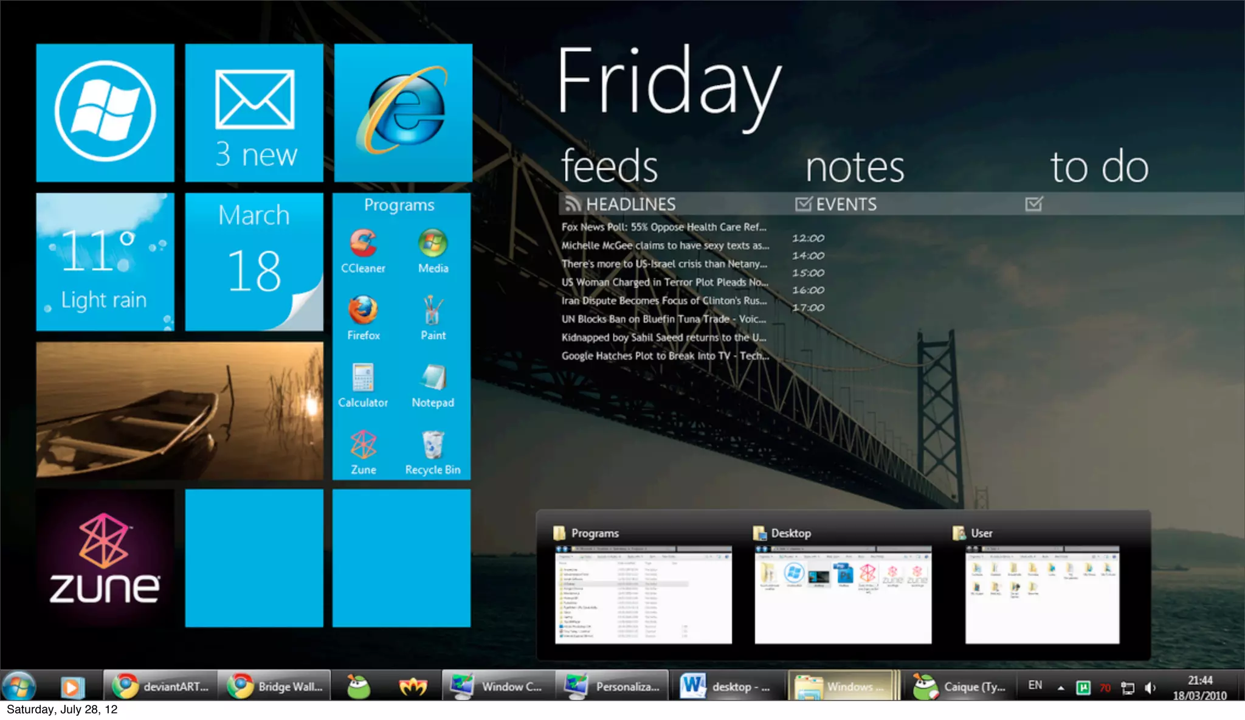Open the mail tile showing 3 new
1245x720 pixels.
(x=254, y=112)
